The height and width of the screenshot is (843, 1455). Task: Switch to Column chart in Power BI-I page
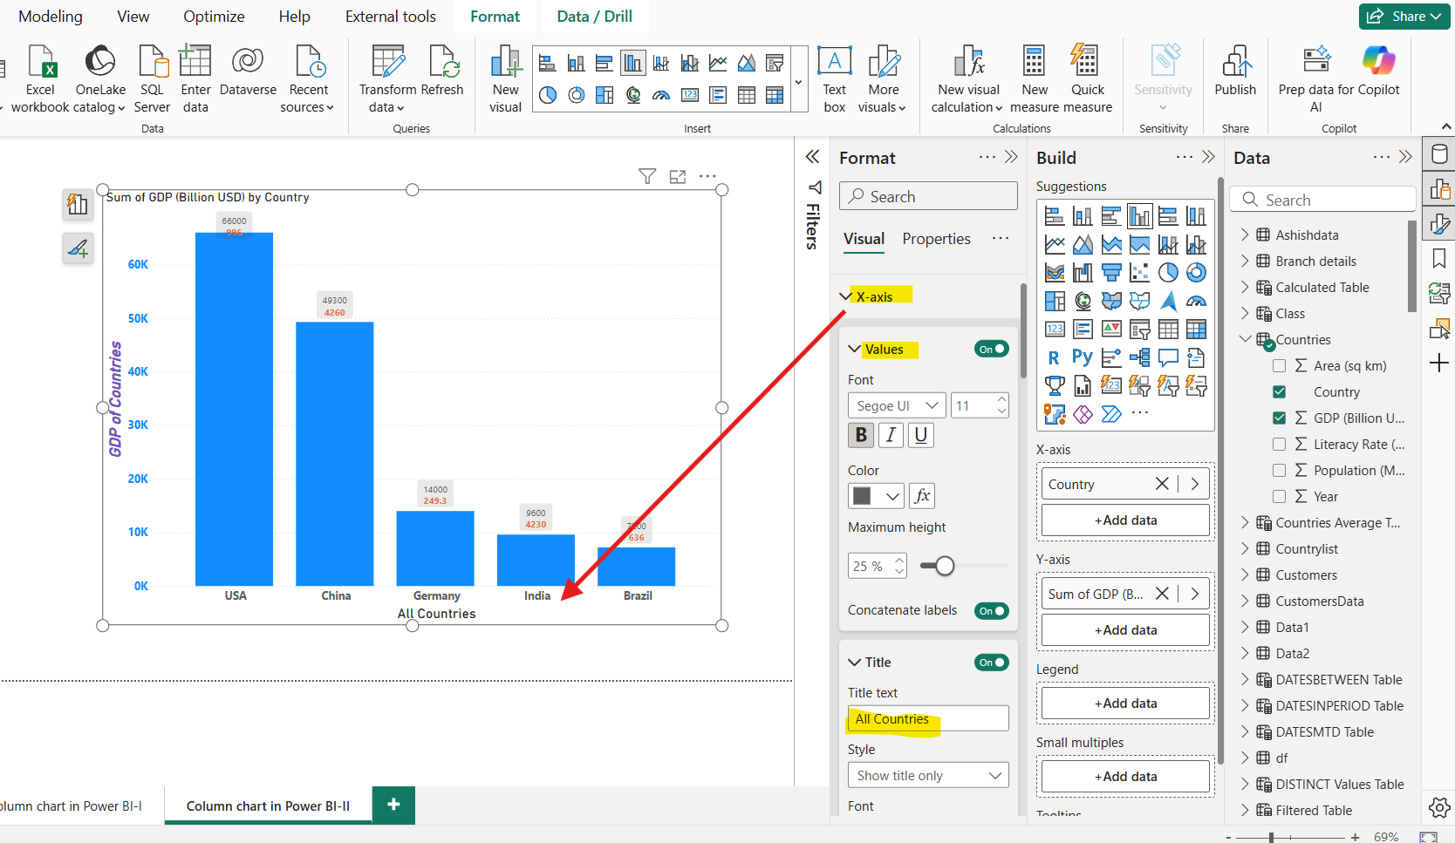tap(72, 806)
